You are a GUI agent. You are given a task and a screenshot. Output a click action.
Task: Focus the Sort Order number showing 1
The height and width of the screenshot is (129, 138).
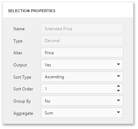(x=79, y=89)
